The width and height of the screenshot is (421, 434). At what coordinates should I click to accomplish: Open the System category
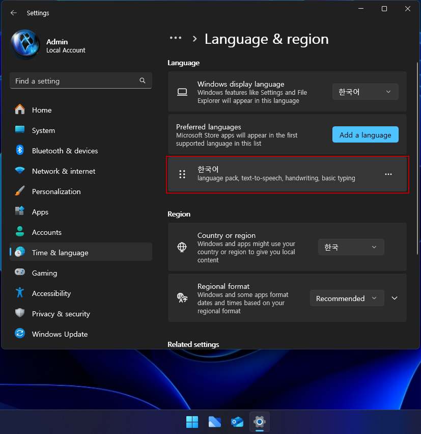[x=81, y=130]
